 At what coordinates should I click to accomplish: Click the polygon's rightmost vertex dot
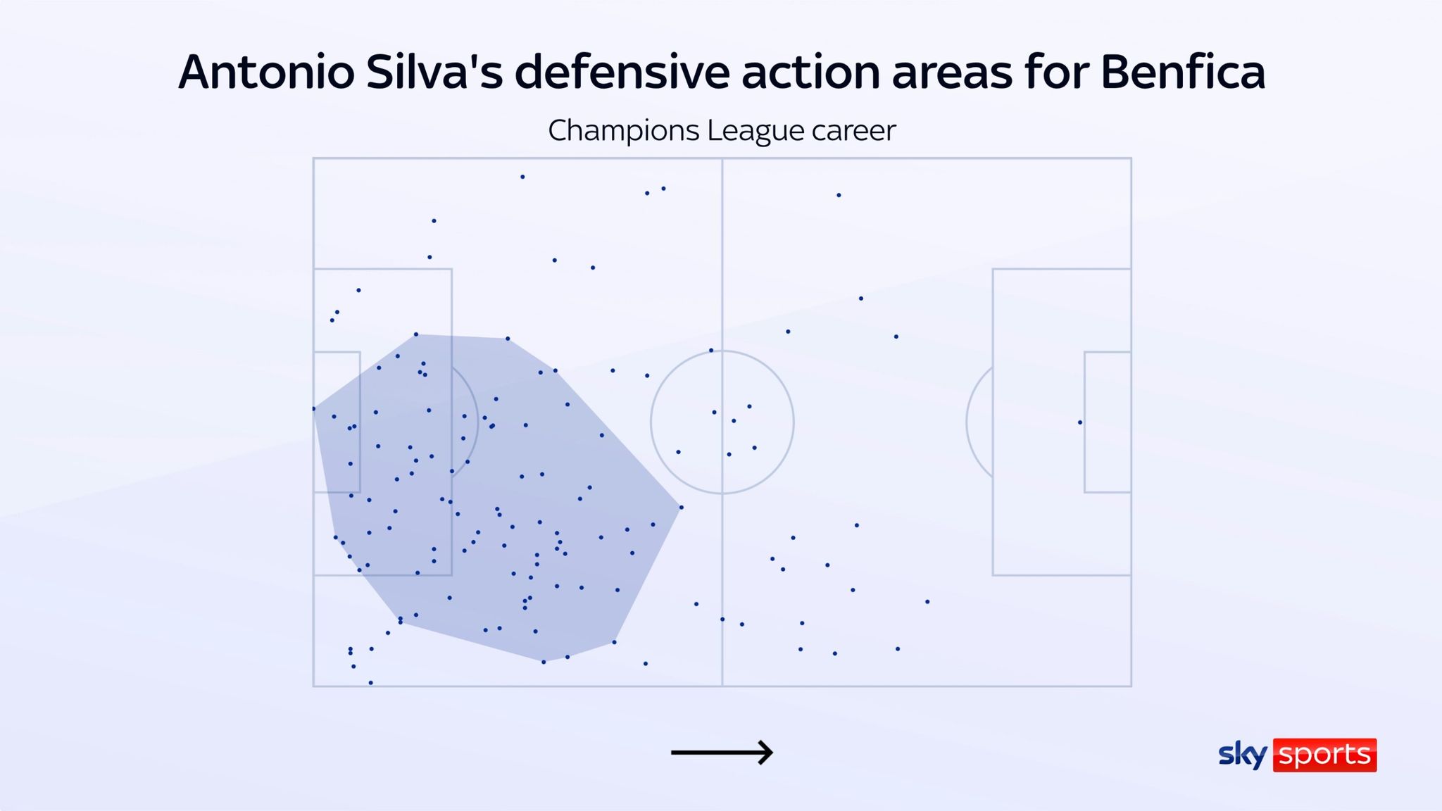click(x=681, y=507)
